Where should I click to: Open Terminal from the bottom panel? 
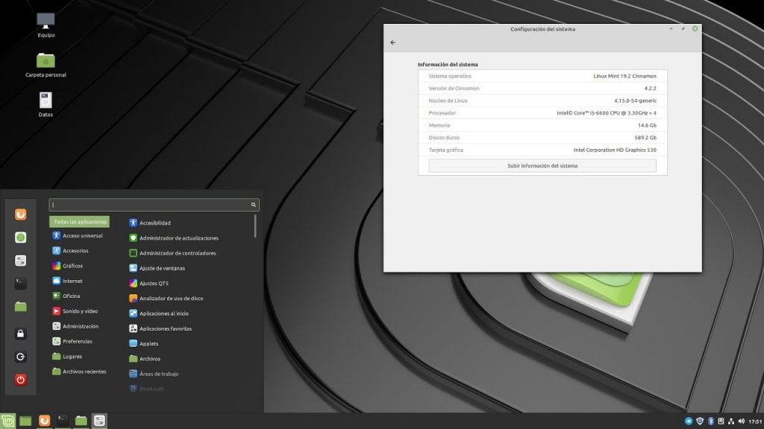(63, 421)
